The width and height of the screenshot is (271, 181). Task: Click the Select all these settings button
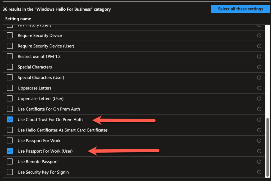coord(240,9)
